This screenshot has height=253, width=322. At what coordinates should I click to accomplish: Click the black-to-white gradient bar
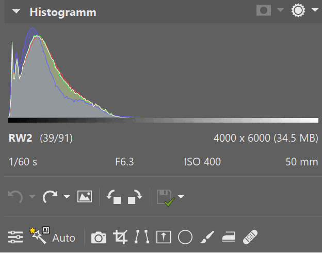point(163,120)
